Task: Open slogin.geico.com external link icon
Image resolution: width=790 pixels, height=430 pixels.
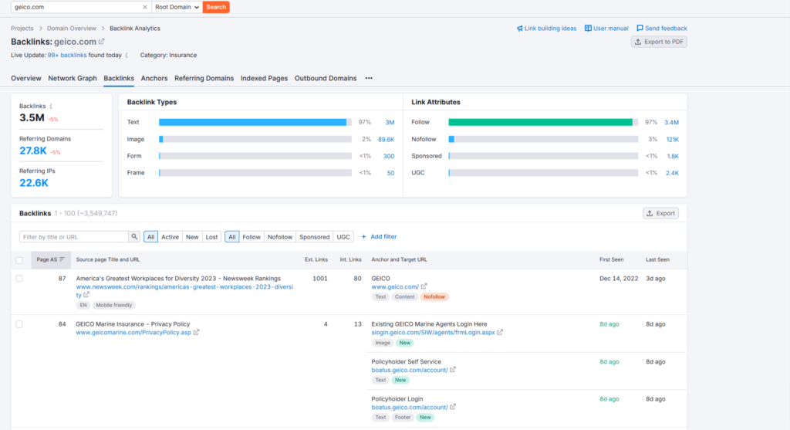Action: pos(500,332)
